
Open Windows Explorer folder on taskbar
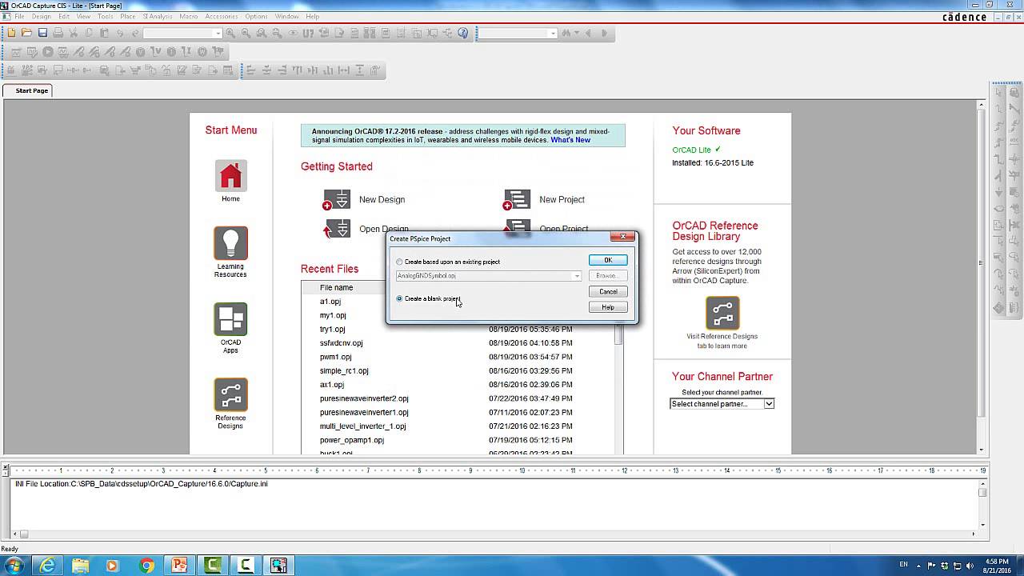81,566
